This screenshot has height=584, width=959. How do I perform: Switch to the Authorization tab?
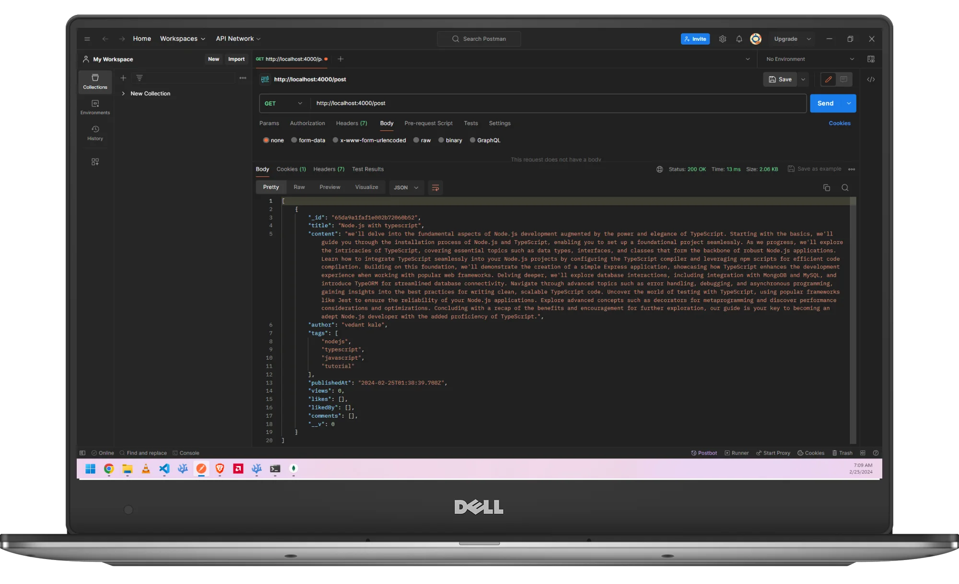(x=307, y=123)
